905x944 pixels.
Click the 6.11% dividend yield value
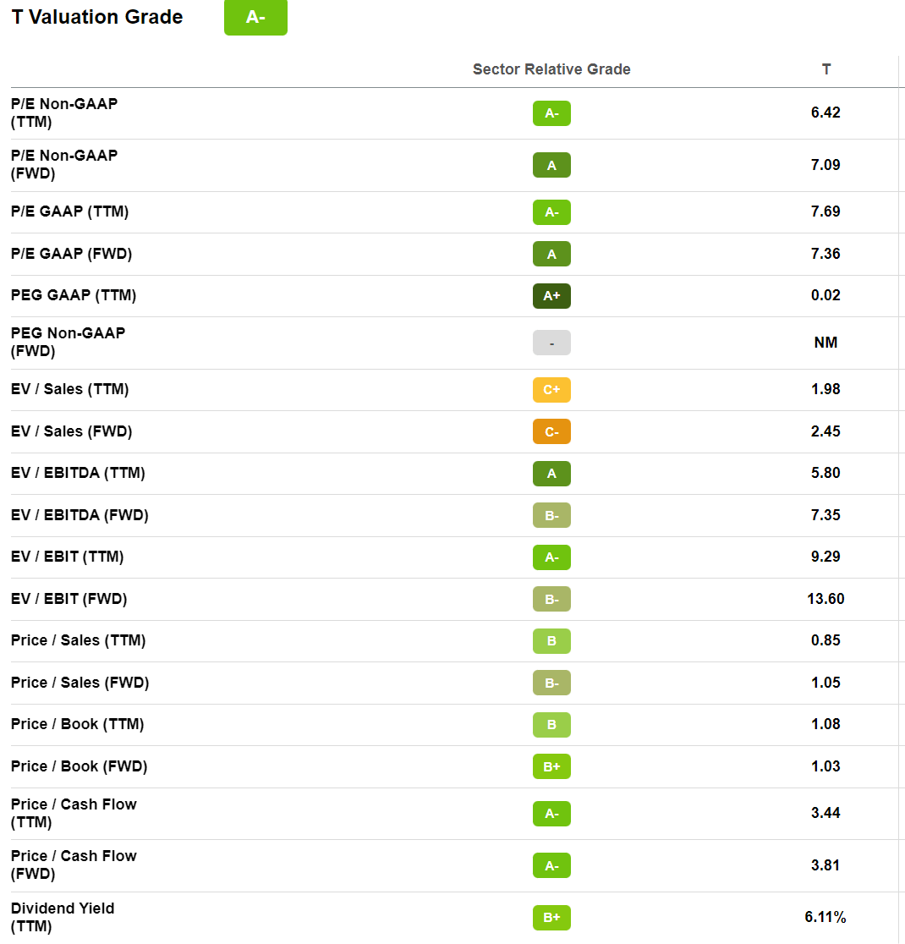(x=825, y=917)
